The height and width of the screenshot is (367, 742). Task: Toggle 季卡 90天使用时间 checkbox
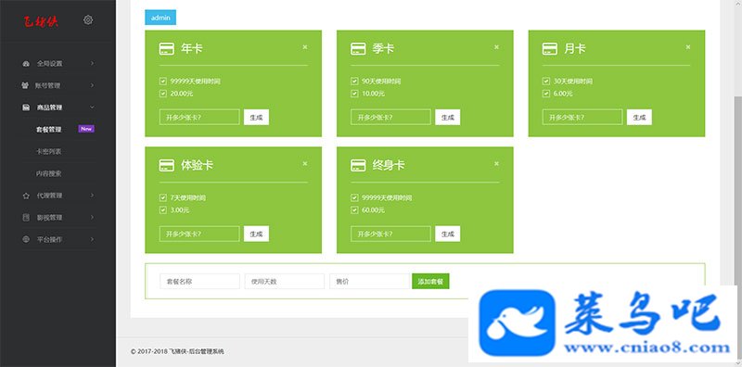click(354, 82)
